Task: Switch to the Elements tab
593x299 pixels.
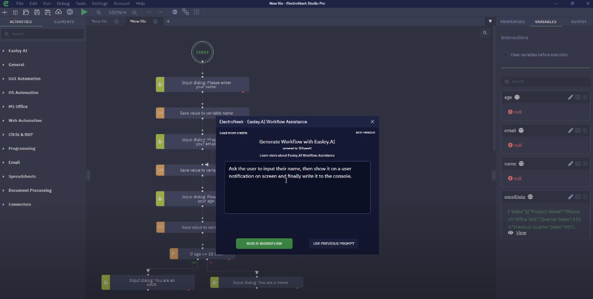Action: click(64, 22)
